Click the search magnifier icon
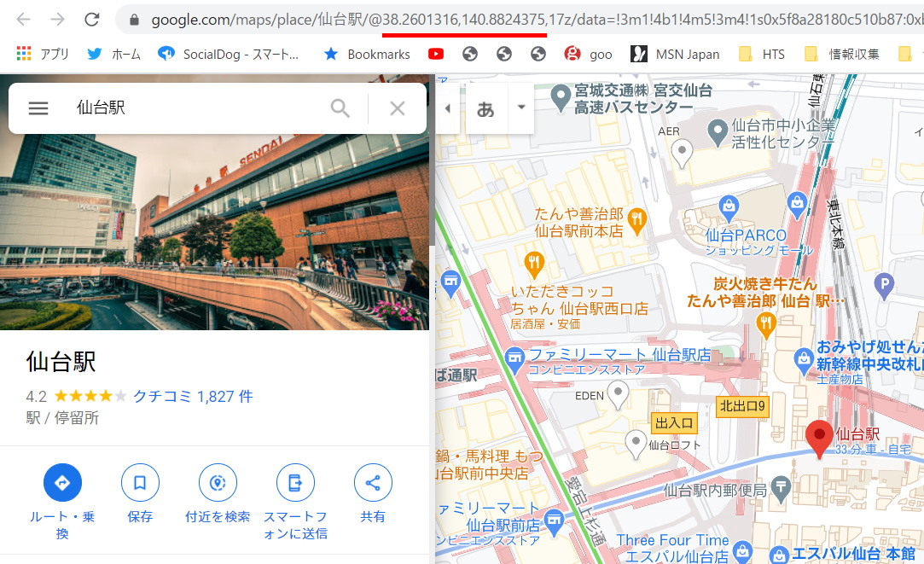Image resolution: width=924 pixels, height=564 pixels. [340, 108]
